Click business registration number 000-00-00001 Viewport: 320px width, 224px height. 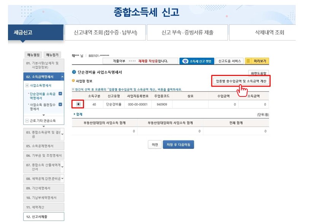coord(138,104)
